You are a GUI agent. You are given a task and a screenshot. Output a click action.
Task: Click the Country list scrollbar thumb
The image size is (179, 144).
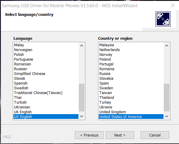pyautogui.click(x=166, y=97)
